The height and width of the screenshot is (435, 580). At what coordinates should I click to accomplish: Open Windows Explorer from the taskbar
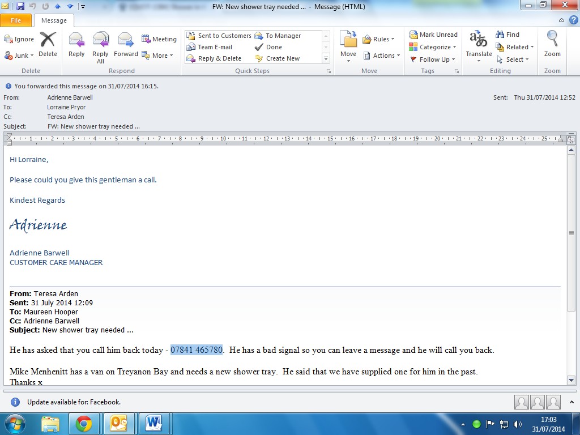click(x=50, y=424)
